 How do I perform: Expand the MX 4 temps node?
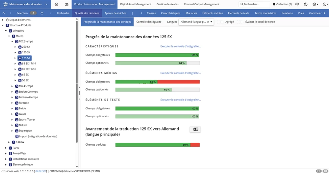12,86
